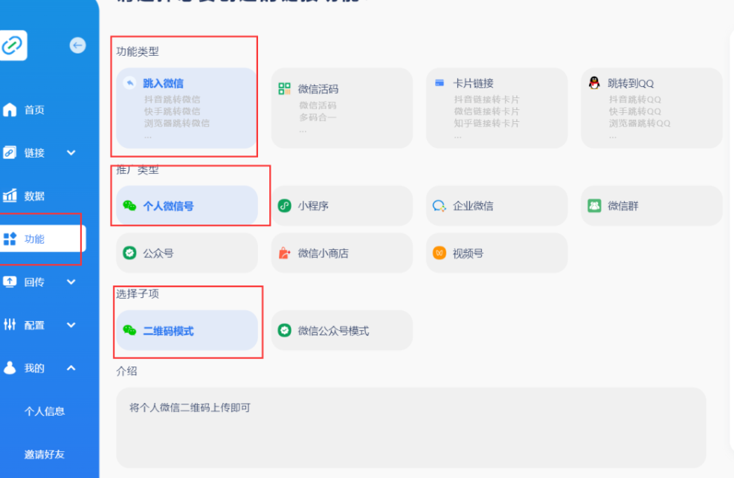The width and height of the screenshot is (734, 478).
Task: Click the chart icon beside 数据
Action: tap(10, 196)
